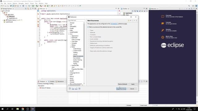The image size is (198, 111).
Task: Click the Link with Editor icon in Package Explorer
Action: (x=28, y=9)
